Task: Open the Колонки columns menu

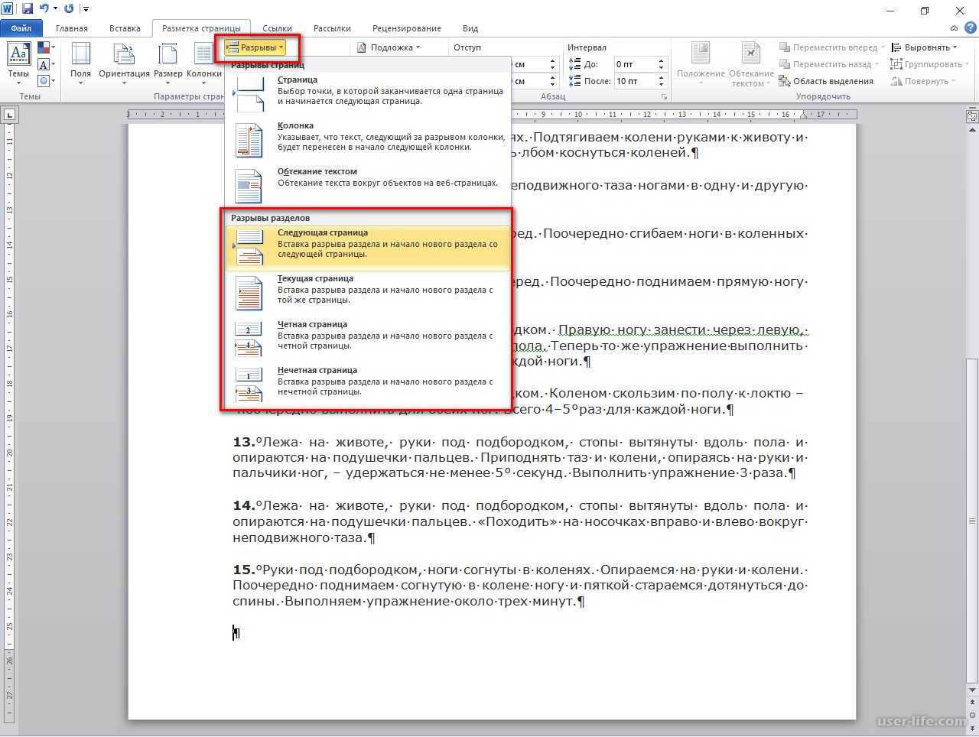Action: [x=203, y=63]
